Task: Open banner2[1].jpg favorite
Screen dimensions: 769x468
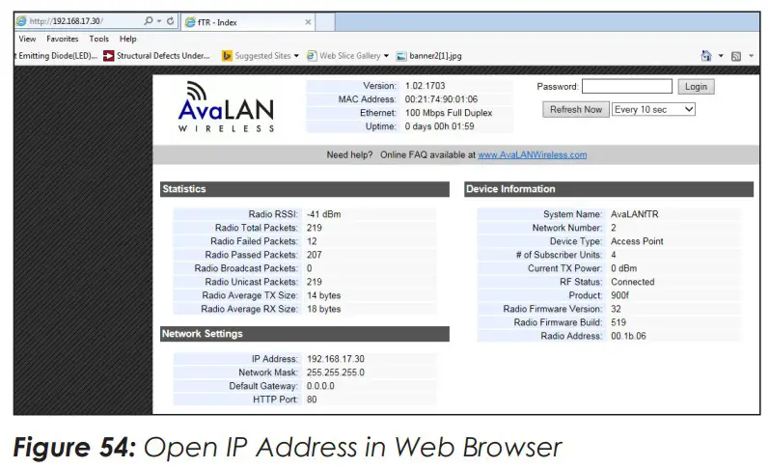Action: (437, 56)
